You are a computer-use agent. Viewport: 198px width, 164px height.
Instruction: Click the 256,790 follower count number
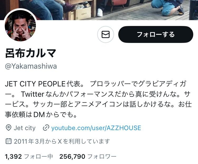tap(72, 157)
